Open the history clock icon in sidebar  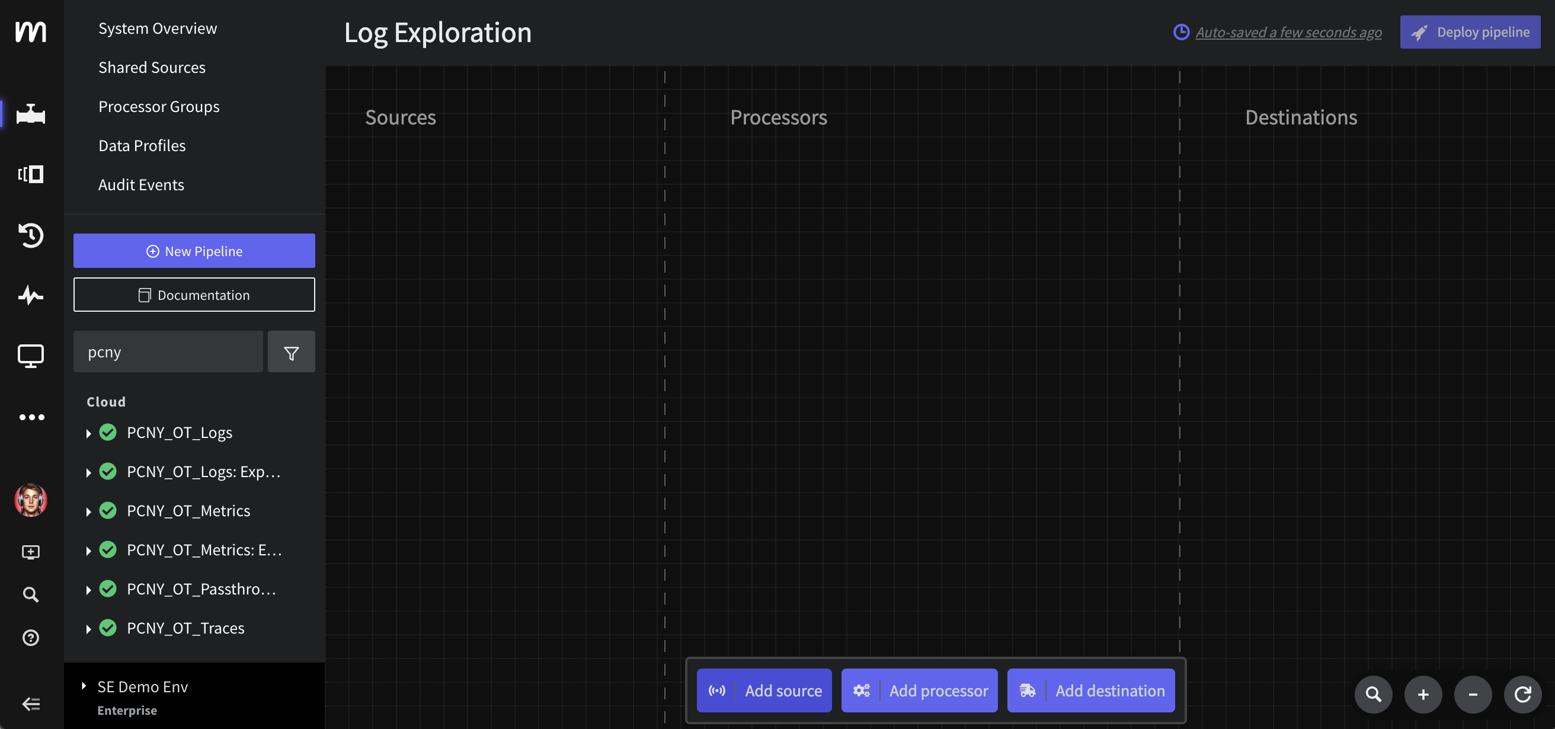(30, 235)
